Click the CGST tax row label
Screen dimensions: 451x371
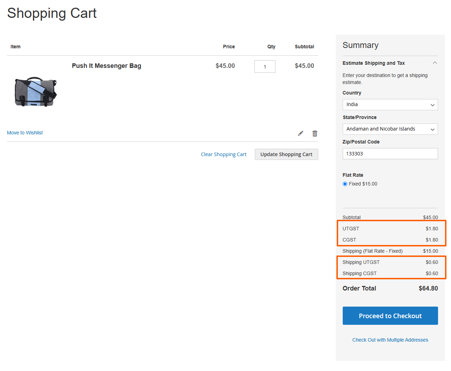[x=349, y=240]
